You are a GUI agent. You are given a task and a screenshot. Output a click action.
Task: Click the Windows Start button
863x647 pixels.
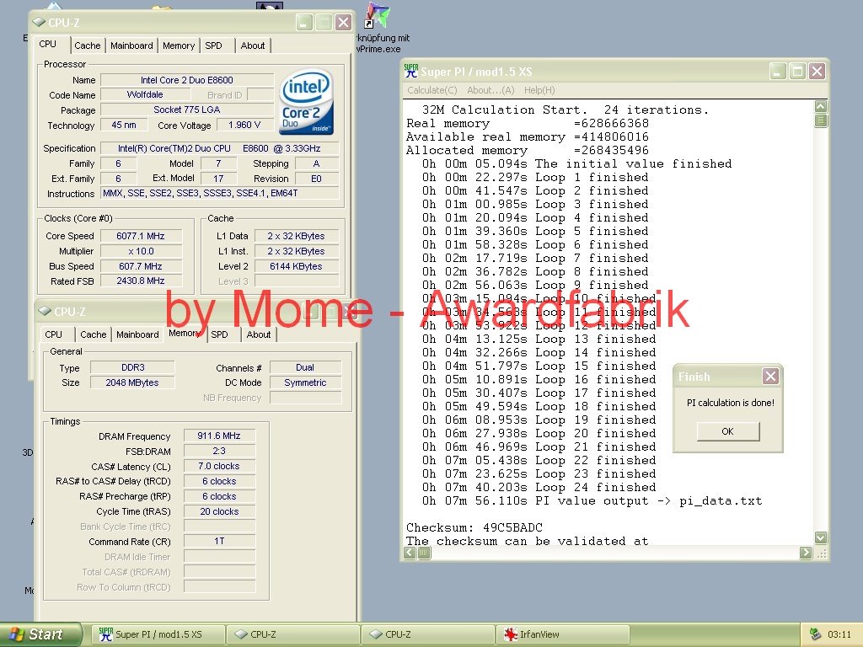click(x=40, y=634)
